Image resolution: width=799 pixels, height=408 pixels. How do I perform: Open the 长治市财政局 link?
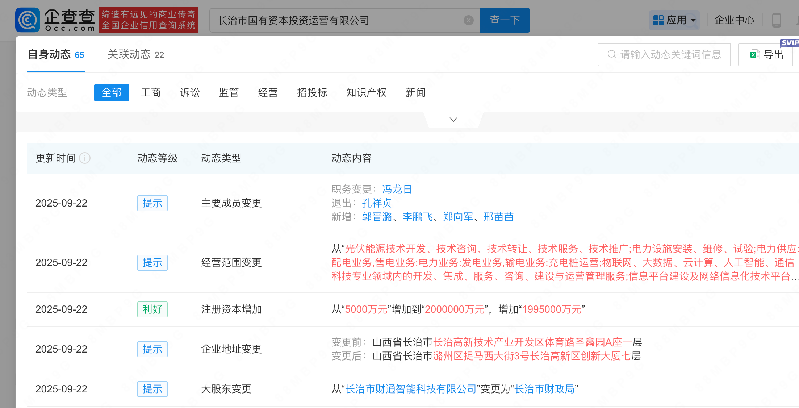(x=545, y=389)
